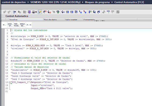152x106 pixels.
Task: Click the '"Tank 3 discharge valve"' assignment line
Action: click(42, 79)
